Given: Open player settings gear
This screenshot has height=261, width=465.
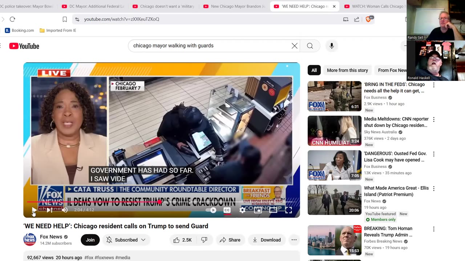Looking at the screenshot, I should [242, 210].
